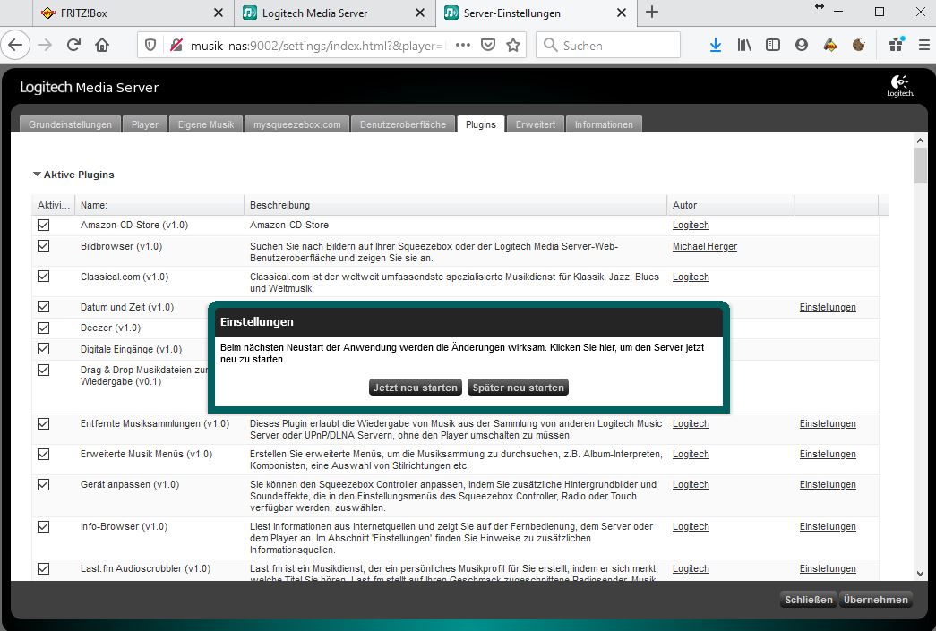Close the FRITZ!Box tab
The width and height of the screenshot is (936, 631).
point(219,13)
